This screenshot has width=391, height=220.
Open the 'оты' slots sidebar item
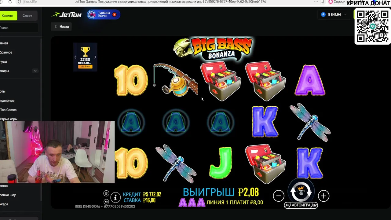tap(3, 91)
